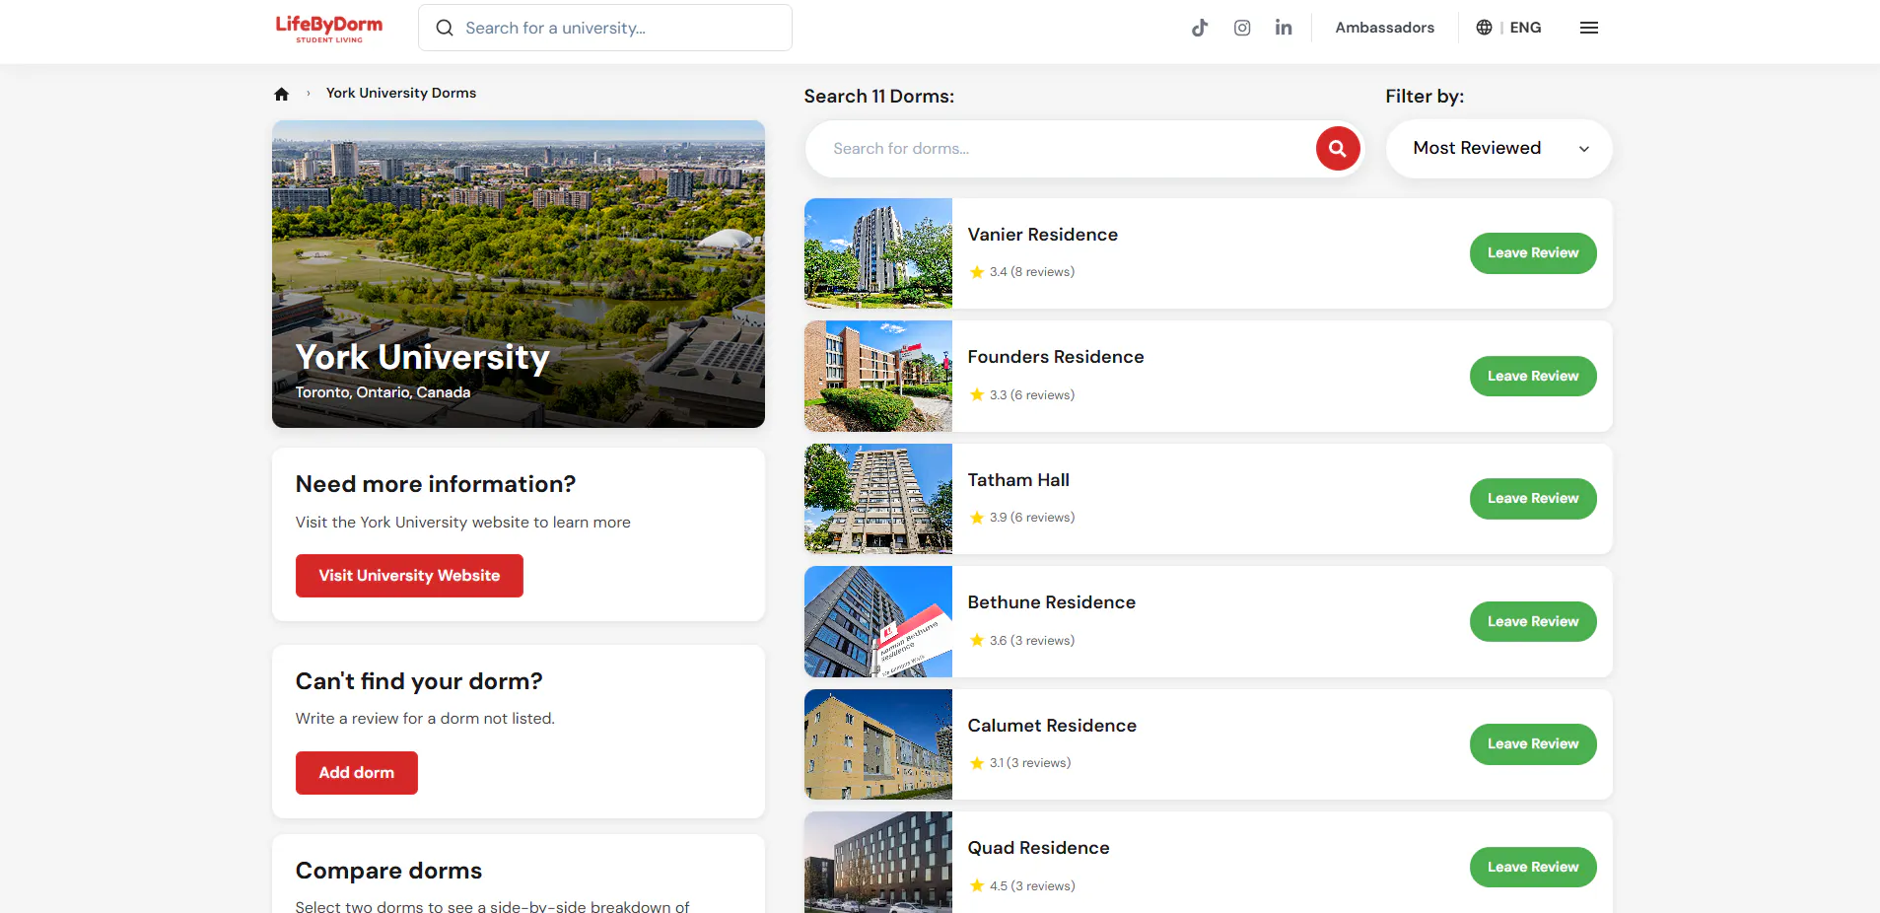The width and height of the screenshot is (1880, 913).
Task: Open the Bethune Residence photo
Action: [x=878, y=621]
